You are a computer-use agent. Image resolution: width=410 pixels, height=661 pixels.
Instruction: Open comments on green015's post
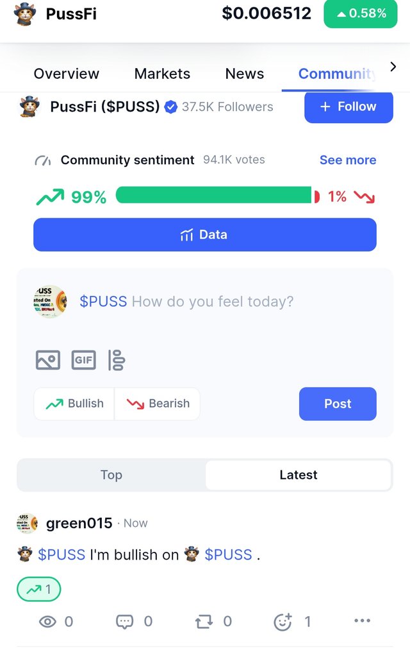click(x=124, y=621)
